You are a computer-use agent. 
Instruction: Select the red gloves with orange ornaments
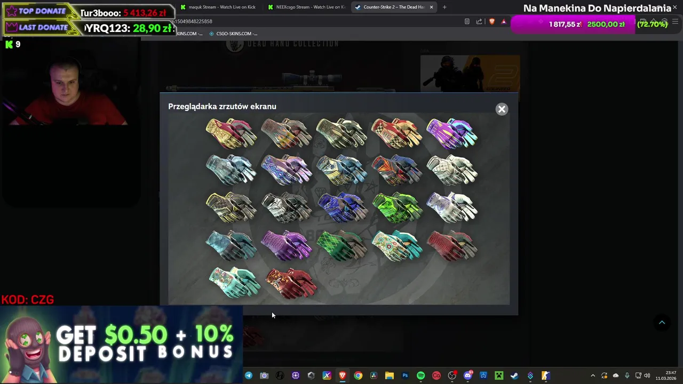291,283
